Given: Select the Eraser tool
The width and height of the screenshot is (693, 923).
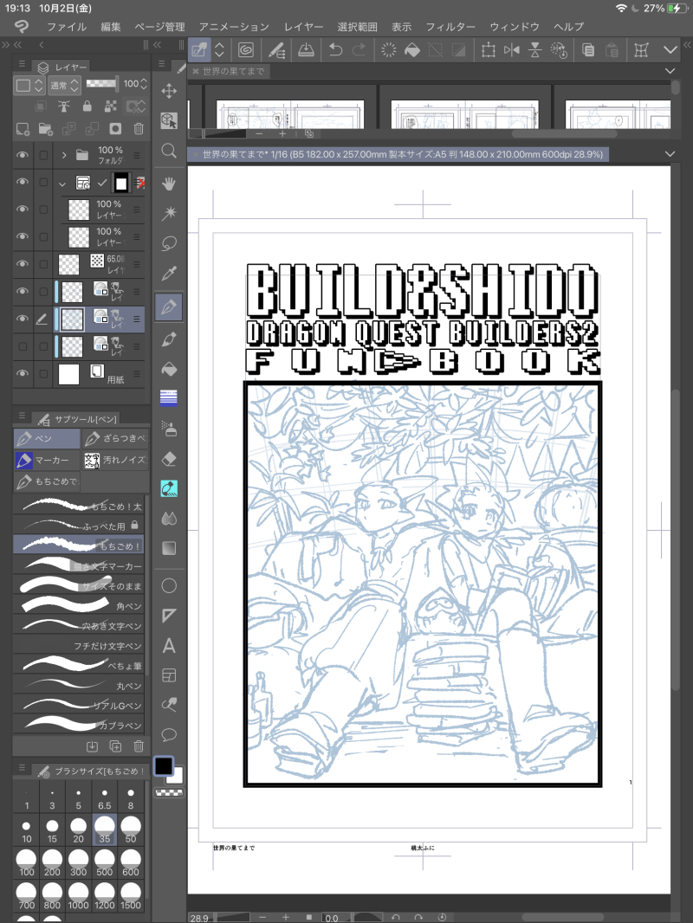Looking at the screenshot, I should [x=169, y=459].
